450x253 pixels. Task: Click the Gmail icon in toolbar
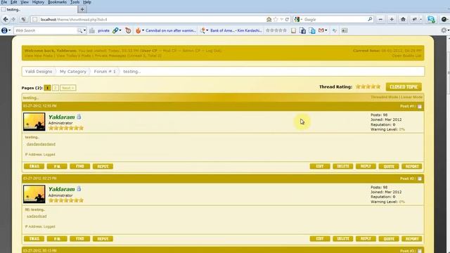(x=321, y=30)
